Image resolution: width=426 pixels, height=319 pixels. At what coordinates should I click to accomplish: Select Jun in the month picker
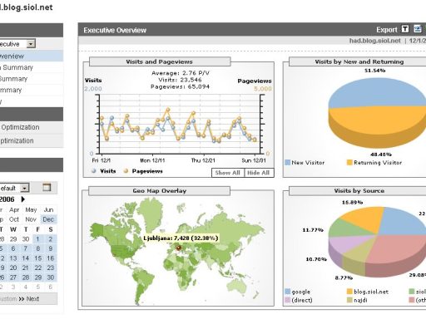[x=48, y=209]
